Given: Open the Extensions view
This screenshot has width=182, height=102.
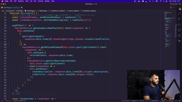Looking at the screenshot, I should (x=179, y=30).
